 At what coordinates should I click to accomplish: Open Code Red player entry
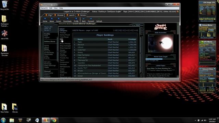81,50
